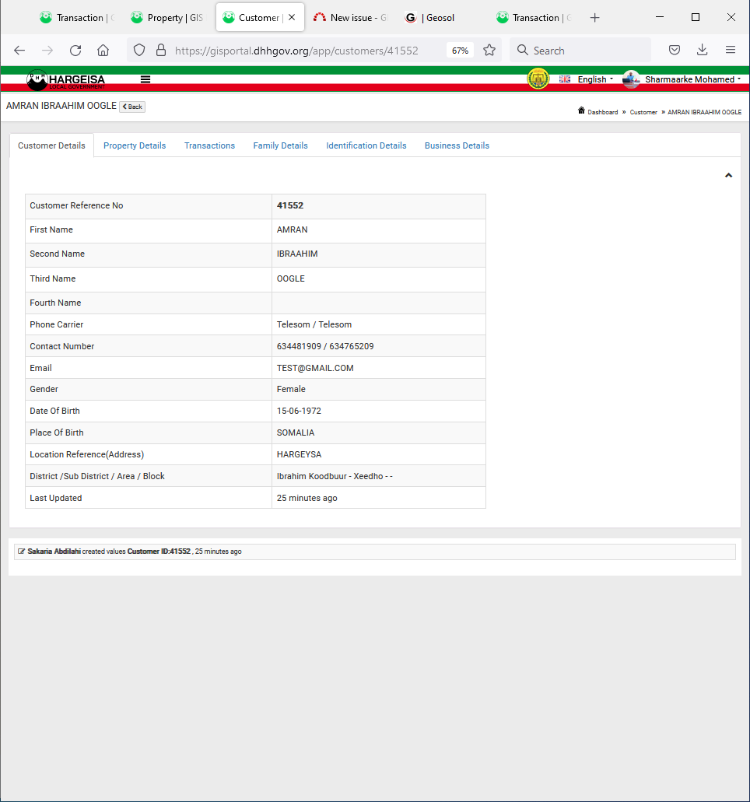Open the browser home page
The width and height of the screenshot is (750, 802).
103,50
